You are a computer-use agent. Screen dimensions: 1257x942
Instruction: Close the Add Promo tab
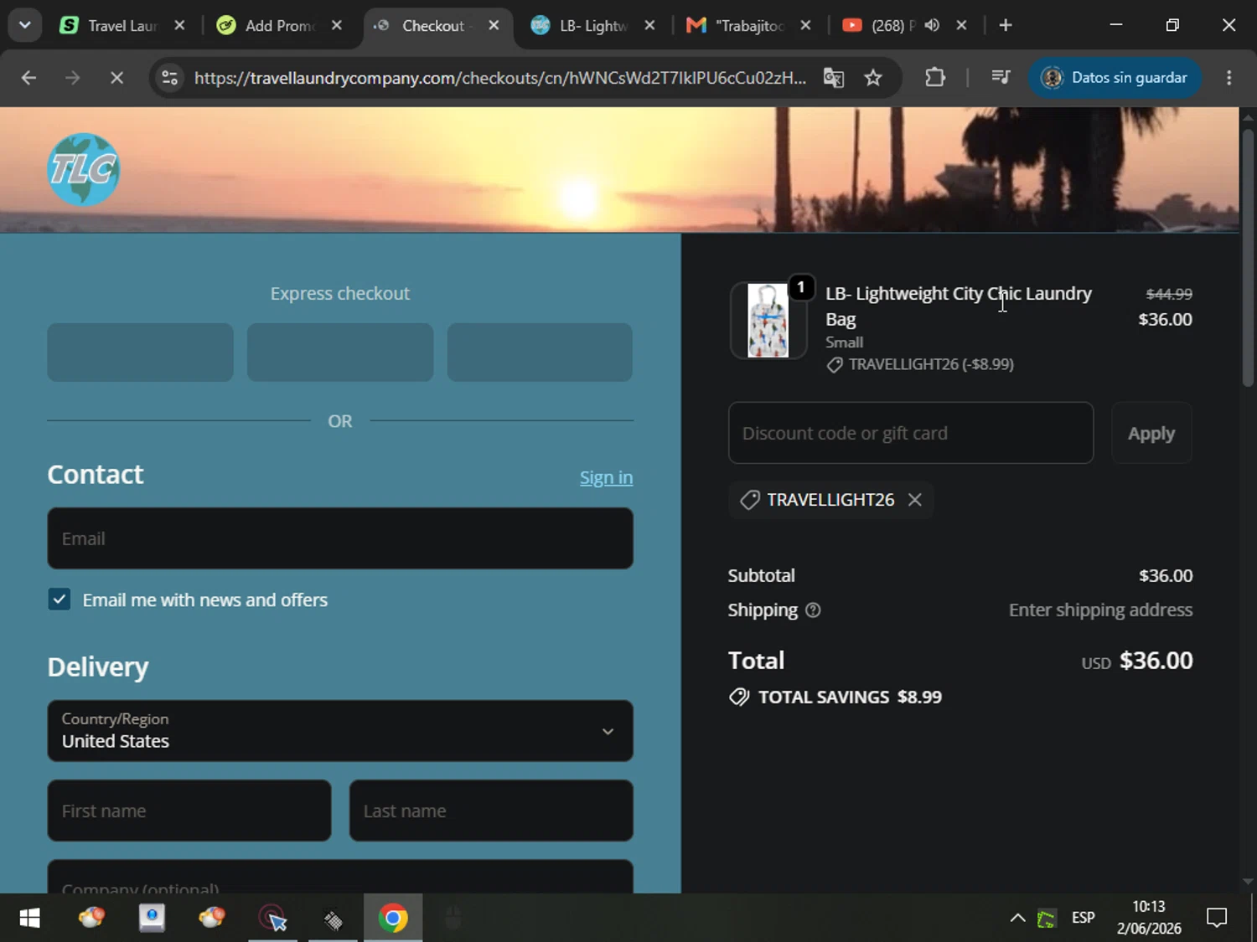(337, 25)
